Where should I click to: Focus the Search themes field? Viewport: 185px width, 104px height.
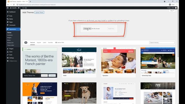pos(162,42)
